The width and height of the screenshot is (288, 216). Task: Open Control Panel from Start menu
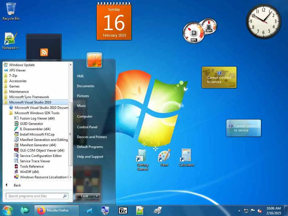tap(87, 127)
